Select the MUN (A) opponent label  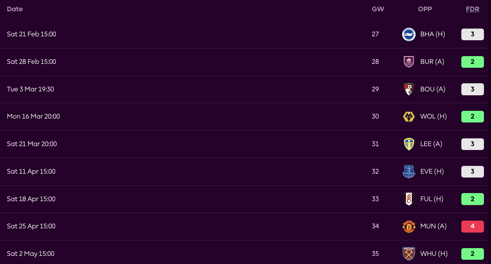pyautogui.click(x=433, y=226)
